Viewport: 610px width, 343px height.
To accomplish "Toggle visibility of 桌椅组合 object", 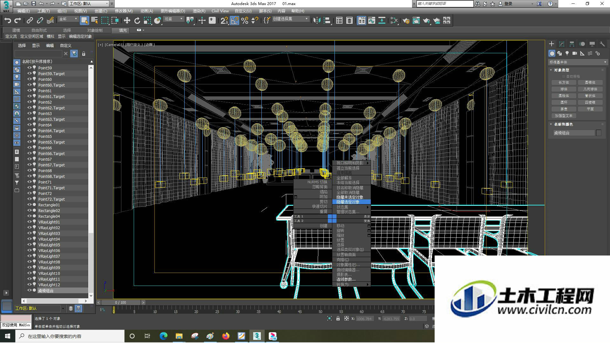I will pyautogui.click(x=30, y=290).
